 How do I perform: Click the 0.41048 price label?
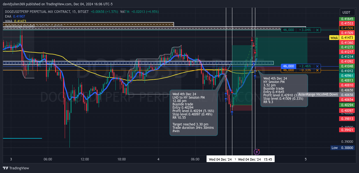click(347, 66)
